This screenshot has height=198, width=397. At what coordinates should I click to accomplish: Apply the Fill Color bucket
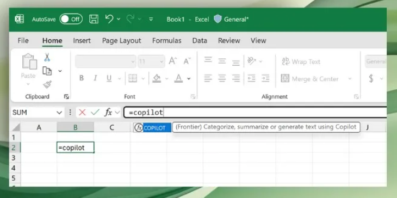tap(157, 78)
